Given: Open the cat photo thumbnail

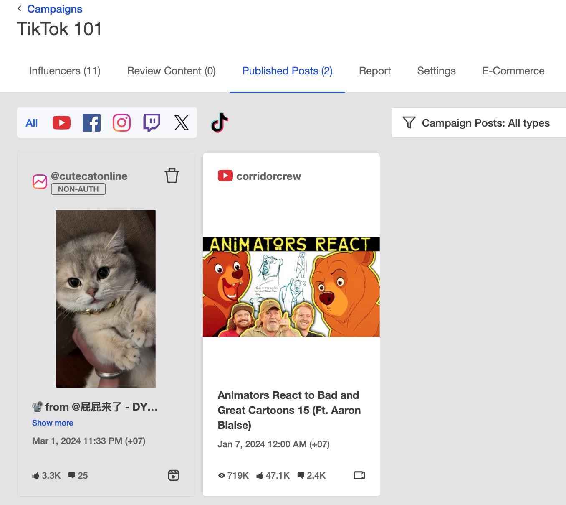Looking at the screenshot, I should point(106,298).
